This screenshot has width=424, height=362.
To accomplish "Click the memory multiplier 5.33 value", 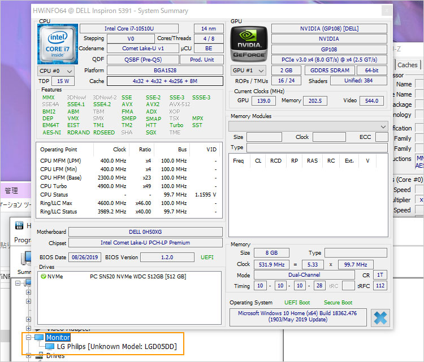I will (313, 264).
